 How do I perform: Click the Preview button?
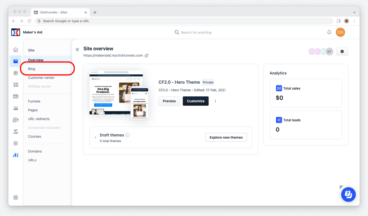tap(169, 101)
